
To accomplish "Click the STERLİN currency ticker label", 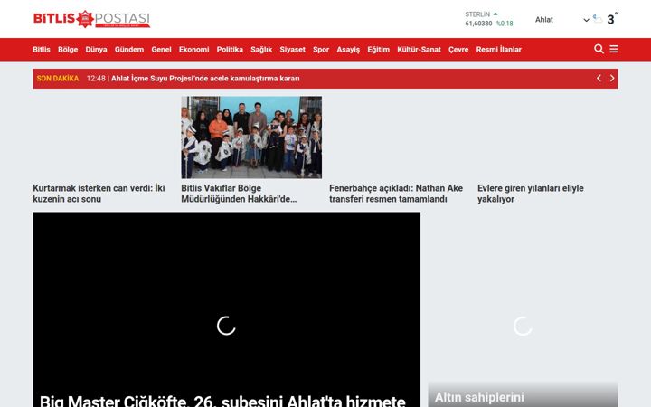I will click(477, 14).
